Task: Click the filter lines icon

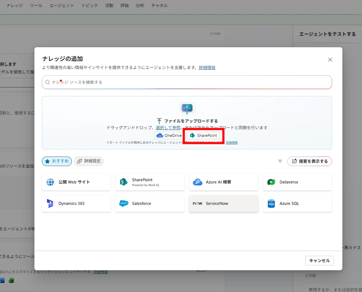Action: coord(280,161)
